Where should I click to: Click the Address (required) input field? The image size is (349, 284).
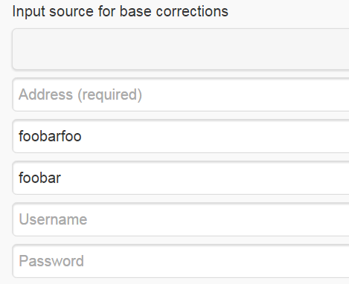click(x=181, y=94)
